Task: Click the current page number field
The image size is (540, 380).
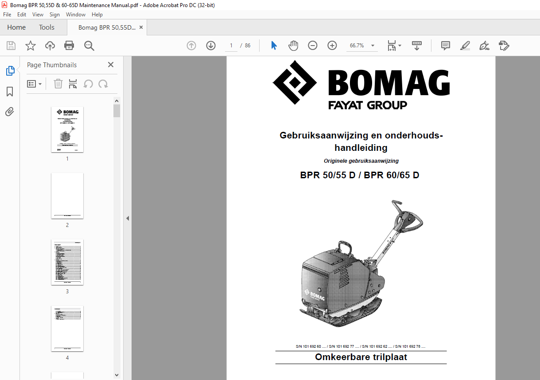Action: pos(231,46)
